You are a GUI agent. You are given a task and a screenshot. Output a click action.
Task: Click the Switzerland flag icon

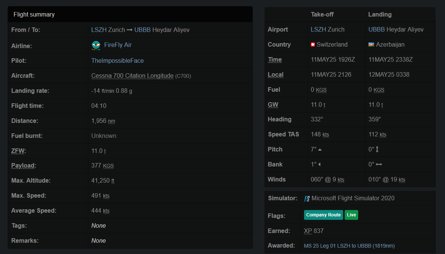tap(313, 45)
